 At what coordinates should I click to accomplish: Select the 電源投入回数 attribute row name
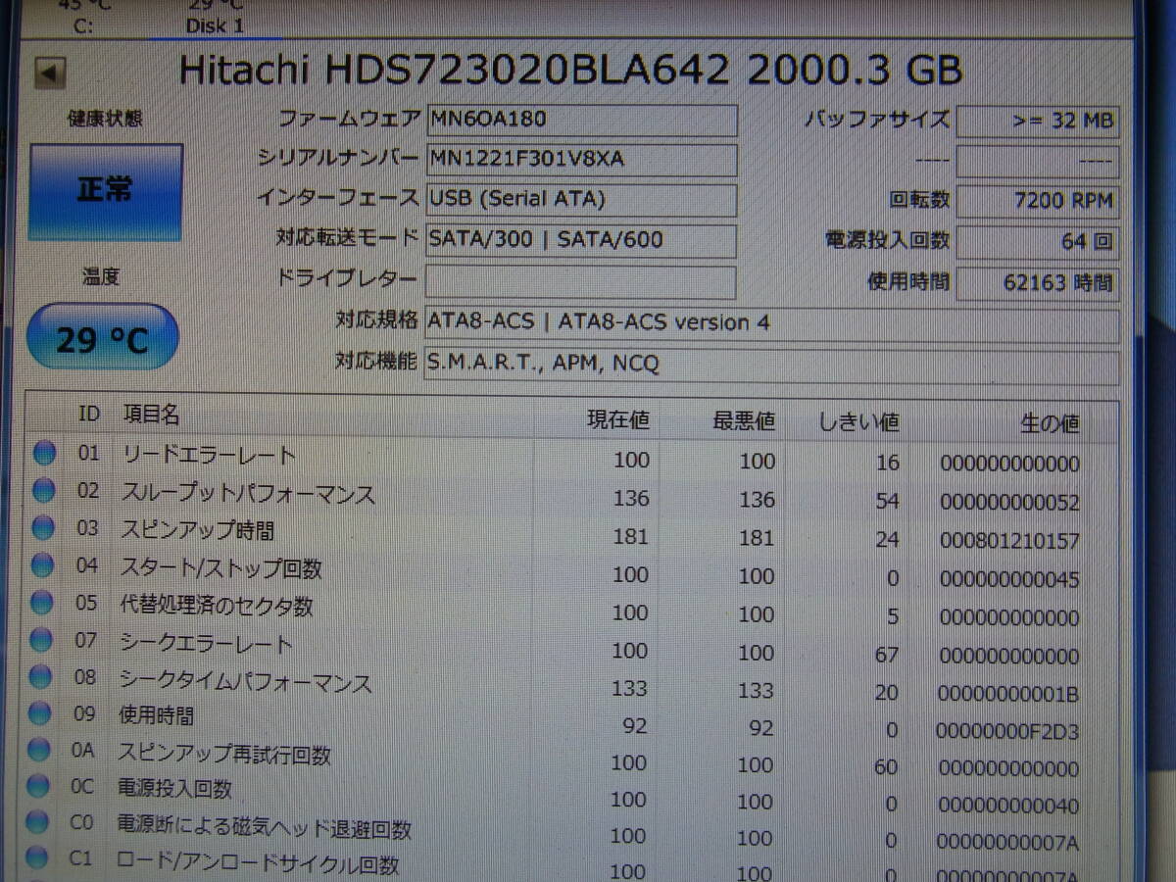click(x=174, y=789)
